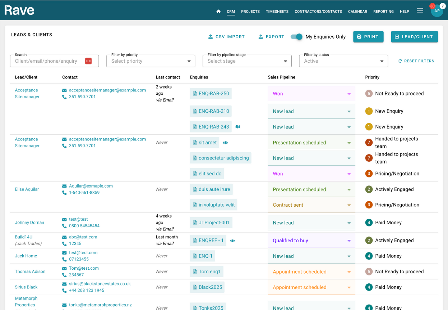Viewport: 448px width, 310px height.
Task: Open Sales Pipeline dropdown for elit sed do
Action: [x=311, y=174]
